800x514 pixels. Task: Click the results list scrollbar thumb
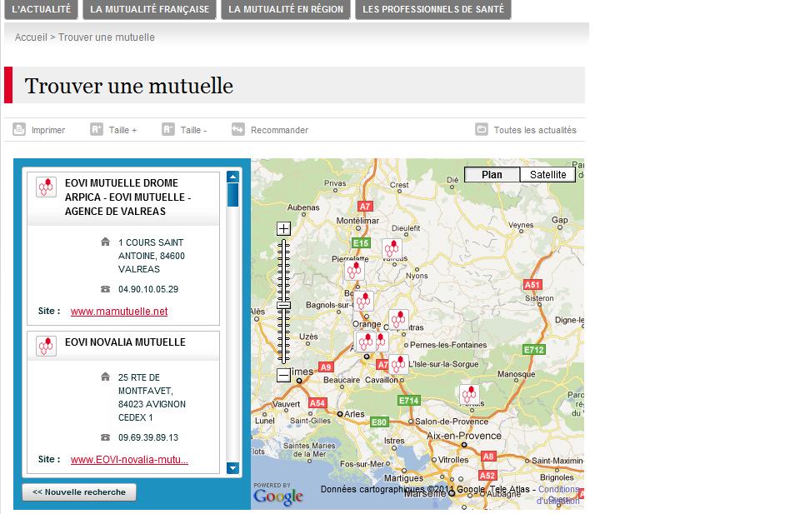click(x=232, y=195)
